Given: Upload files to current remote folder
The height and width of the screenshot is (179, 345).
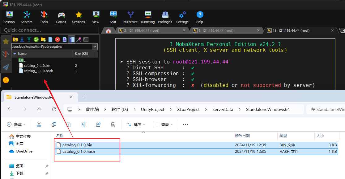Looking at the screenshot, I should (29, 39).
